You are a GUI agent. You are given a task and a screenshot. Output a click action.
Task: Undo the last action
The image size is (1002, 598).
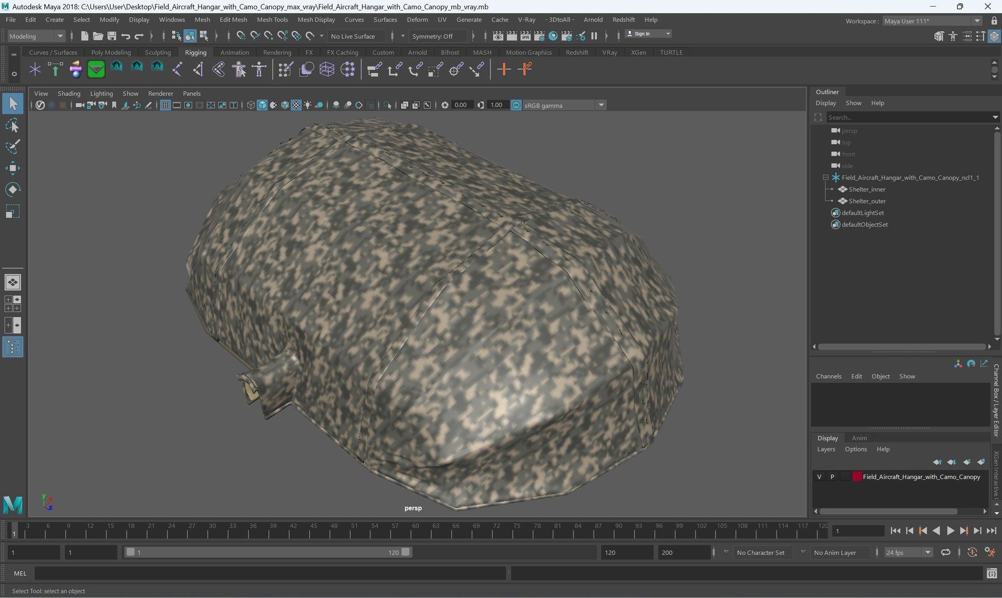(125, 36)
